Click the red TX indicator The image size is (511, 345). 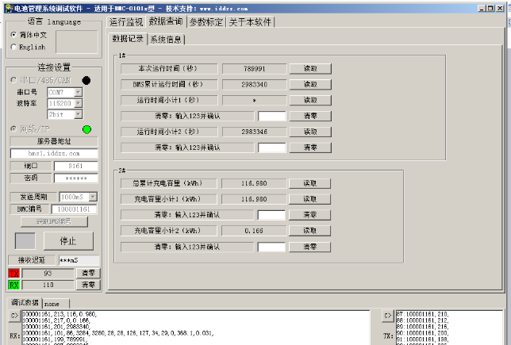coord(14,274)
